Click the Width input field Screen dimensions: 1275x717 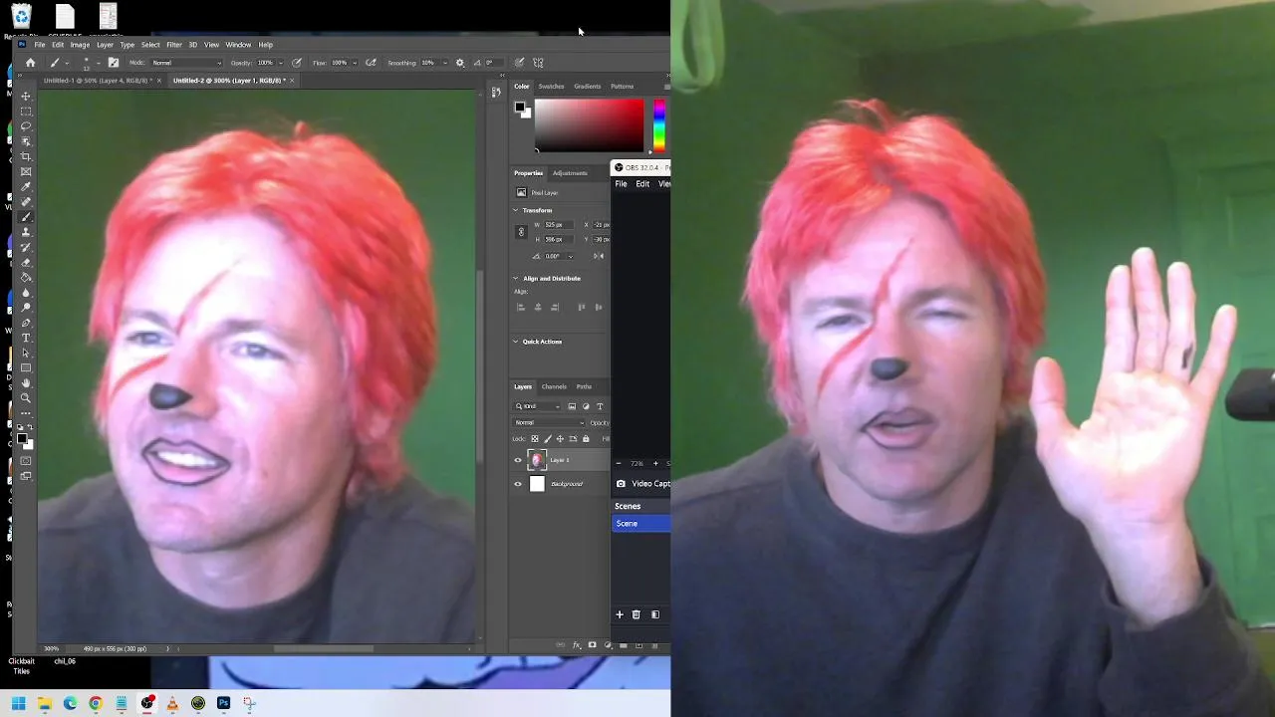[557, 225]
